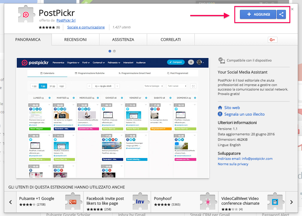Click Segnala un uso illecito link
Screen dimensions: 302x216
click(244, 114)
